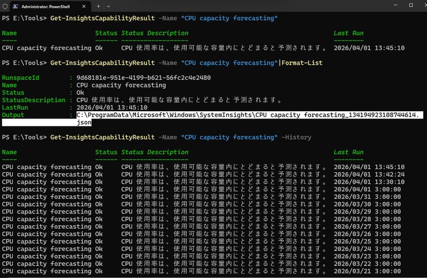Click history timestamp 2026/03/28 3:00:00
This screenshot has height=278, width=427.
pos(367,219)
